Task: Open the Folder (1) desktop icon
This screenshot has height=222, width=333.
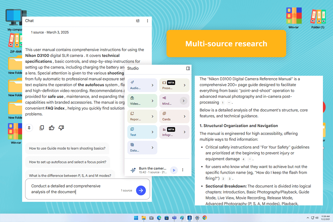Action: tap(318, 19)
